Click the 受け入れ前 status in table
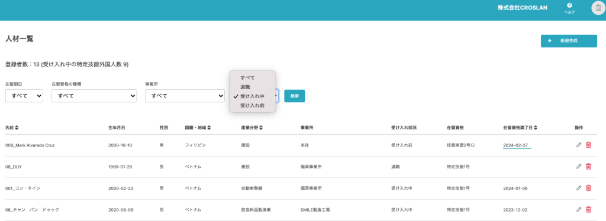 [x=402, y=145]
